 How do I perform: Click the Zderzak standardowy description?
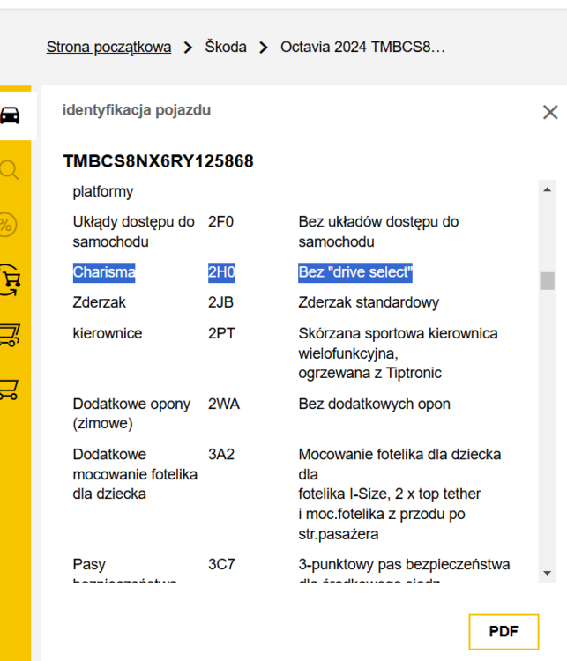369,302
